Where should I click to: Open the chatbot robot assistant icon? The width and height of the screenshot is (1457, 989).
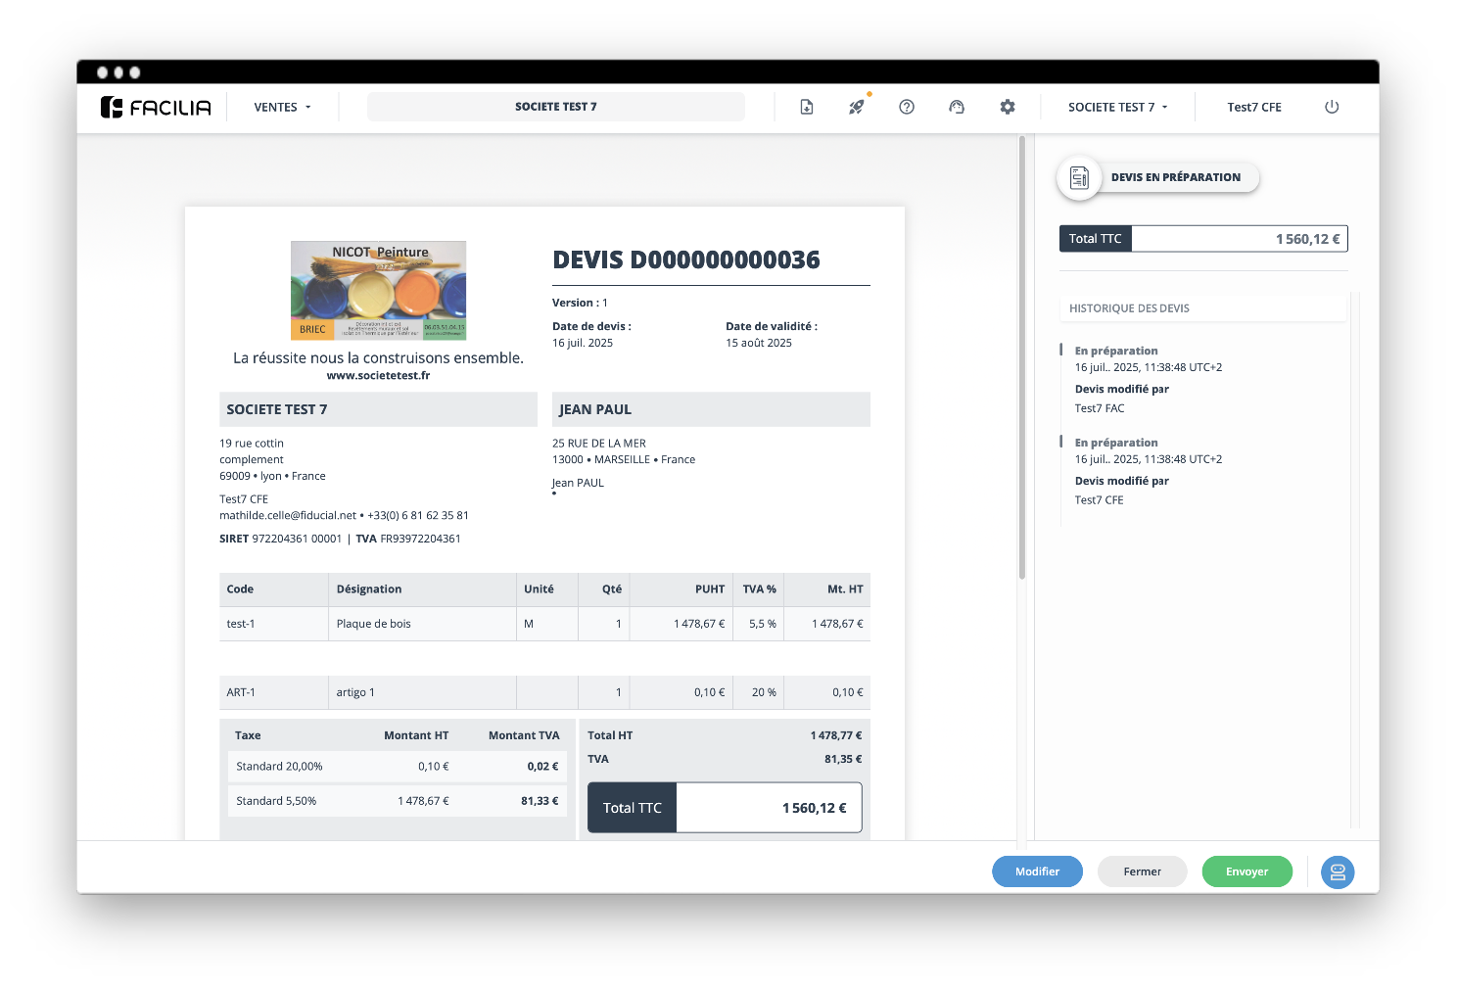pyautogui.click(x=1338, y=871)
